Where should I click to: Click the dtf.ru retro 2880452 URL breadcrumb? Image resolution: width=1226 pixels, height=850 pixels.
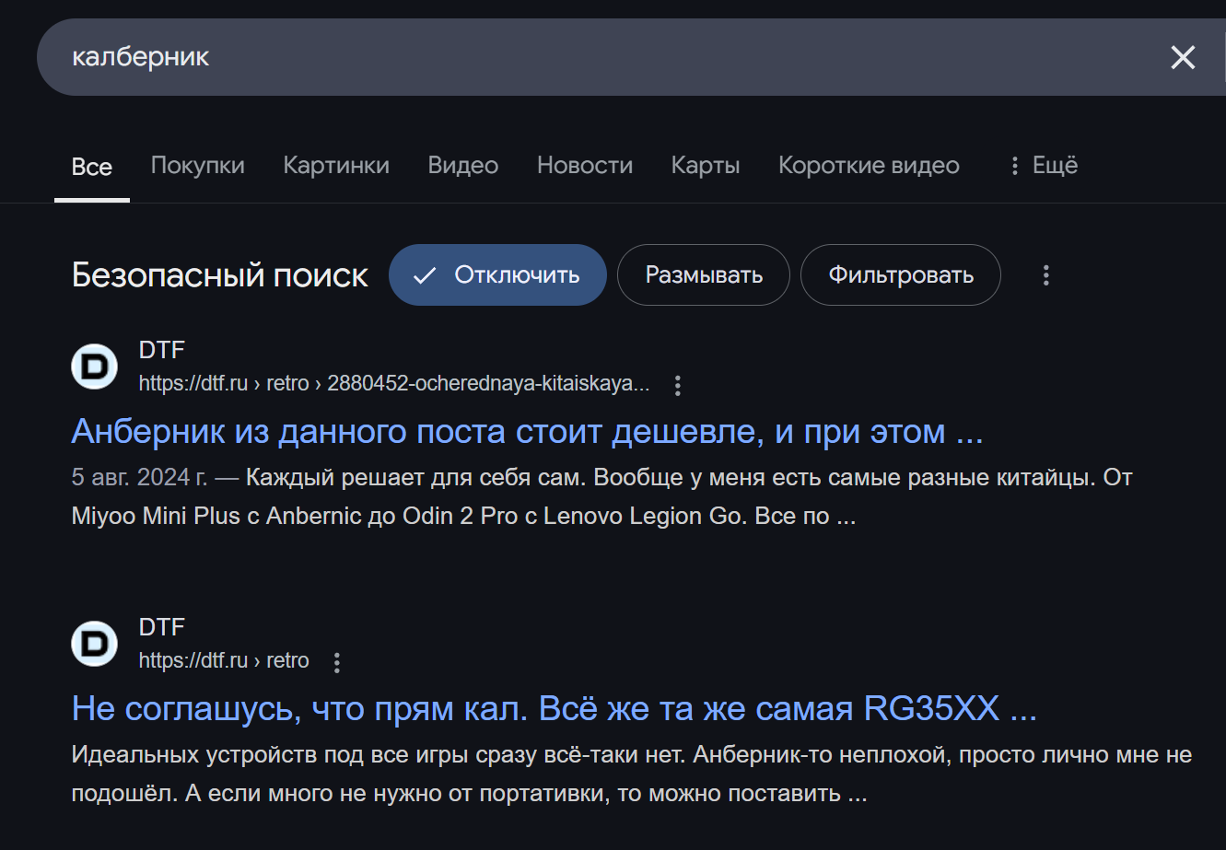394,384
